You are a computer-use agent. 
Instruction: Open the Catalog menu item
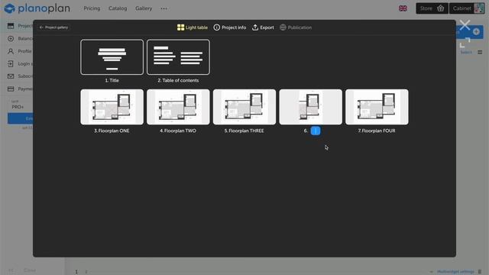pyautogui.click(x=118, y=8)
